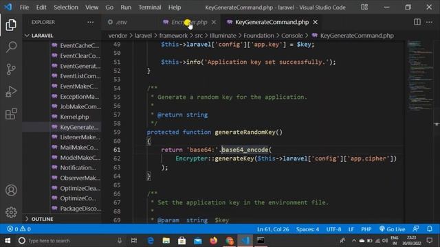Open the Manage gear icon
Image resolution: width=440 pixels, height=247 pixels.
click(x=11, y=212)
